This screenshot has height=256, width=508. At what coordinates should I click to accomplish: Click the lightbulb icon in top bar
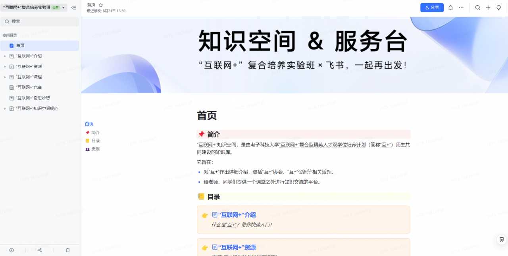click(499, 8)
